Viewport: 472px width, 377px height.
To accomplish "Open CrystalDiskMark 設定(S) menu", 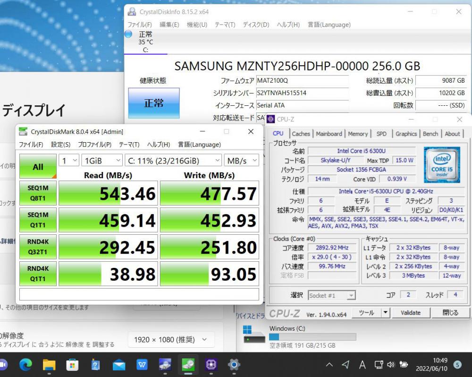I will coord(61,145).
